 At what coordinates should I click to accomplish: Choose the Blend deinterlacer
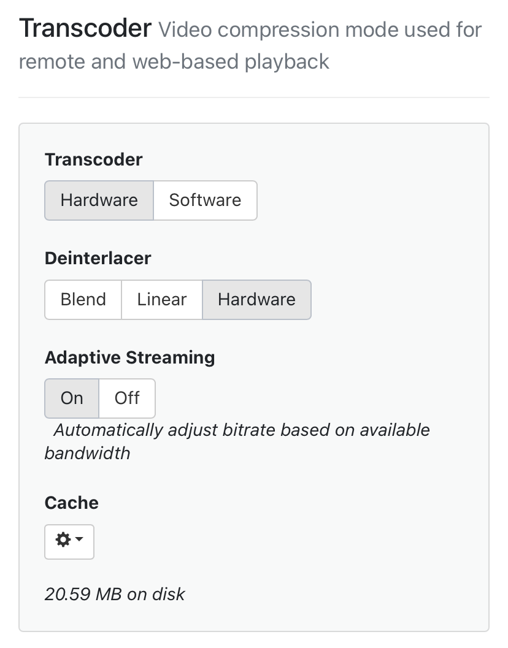point(83,300)
